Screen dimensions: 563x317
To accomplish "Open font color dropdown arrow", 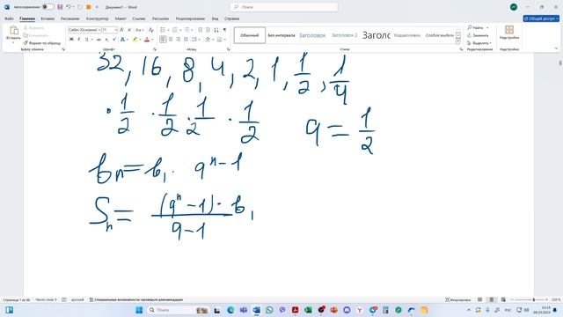I will click(x=152, y=39).
